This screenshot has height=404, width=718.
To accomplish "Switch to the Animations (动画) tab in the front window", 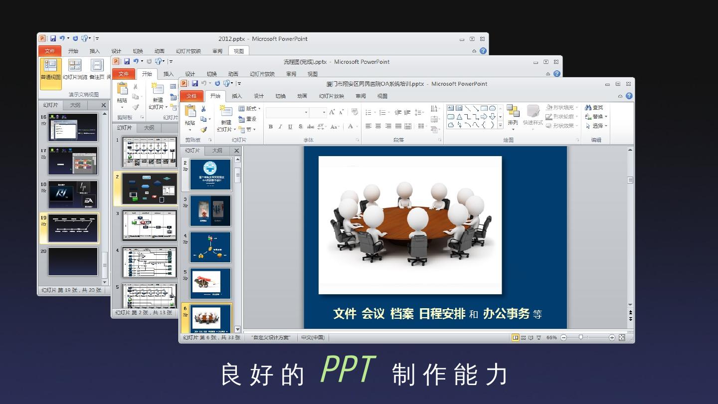I will pyautogui.click(x=302, y=96).
